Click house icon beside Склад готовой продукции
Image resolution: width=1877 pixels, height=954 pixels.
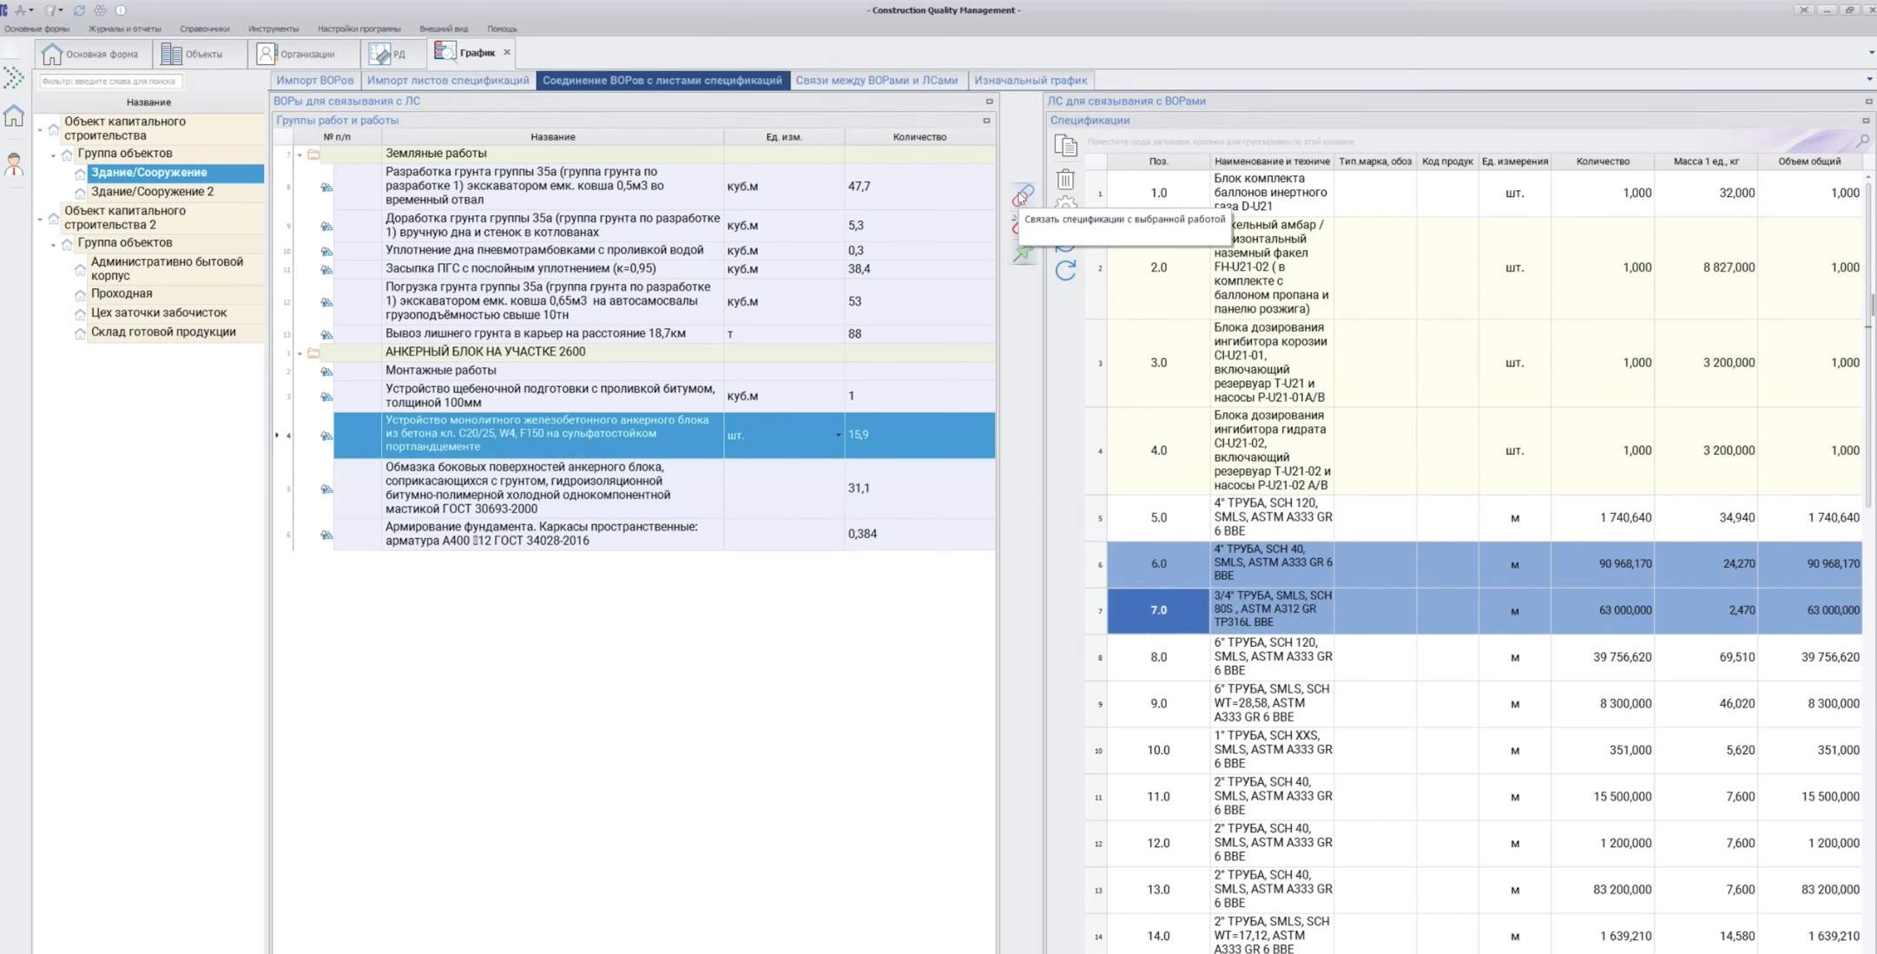pyautogui.click(x=80, y=333)
